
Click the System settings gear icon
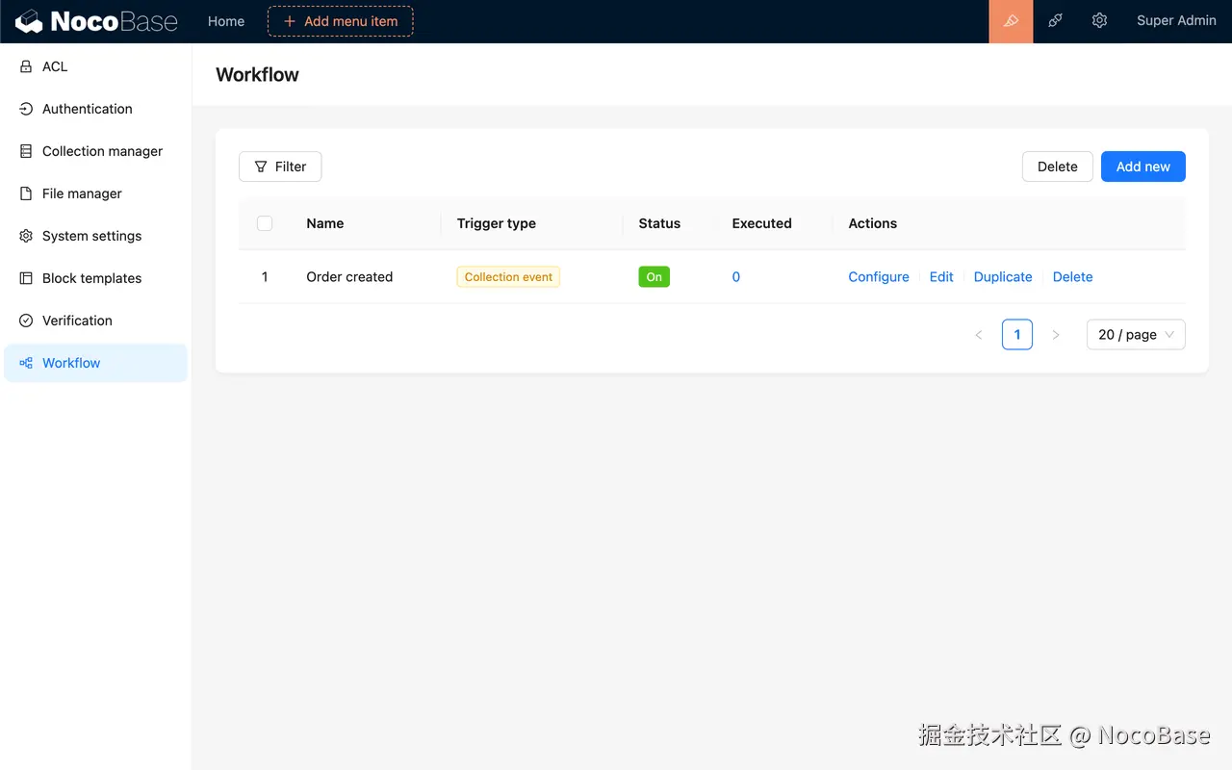click(26, 236)
